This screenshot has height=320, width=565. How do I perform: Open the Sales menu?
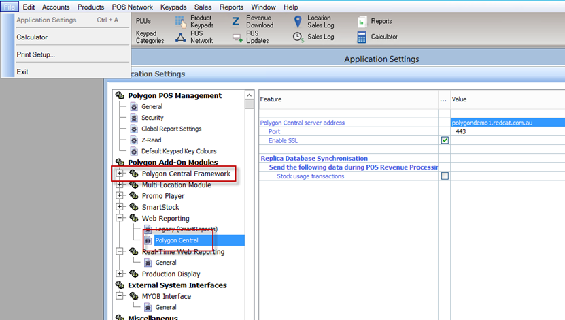tap(203, 7)
